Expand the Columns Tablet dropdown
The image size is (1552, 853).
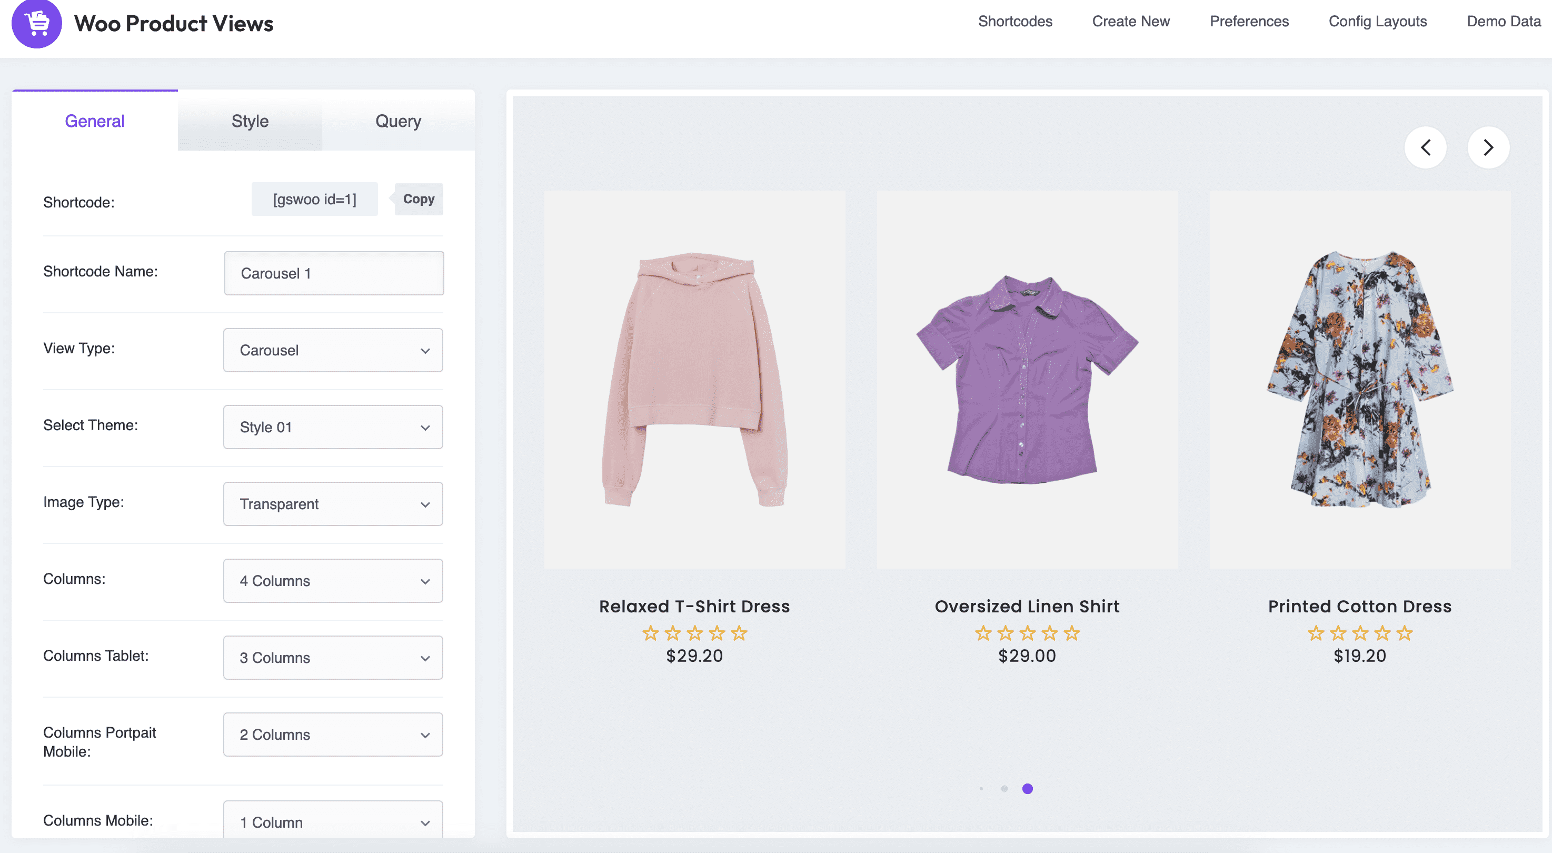click(x=333, y=658)
